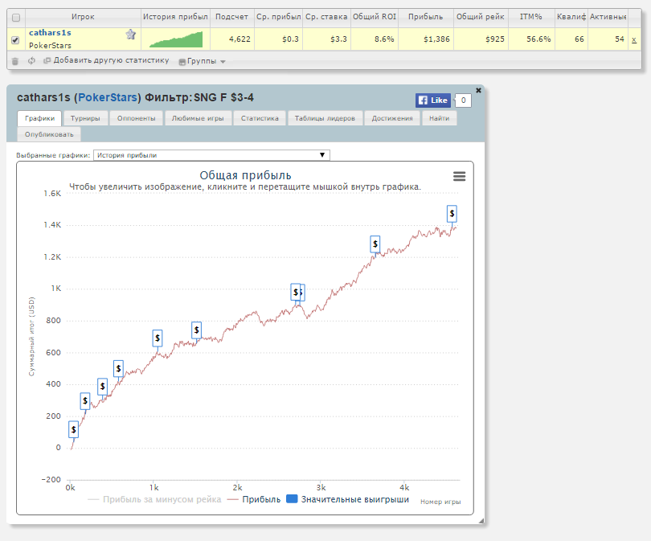Click the PokerStars link in panel title
Screen dimensions: 651x541
108,97
